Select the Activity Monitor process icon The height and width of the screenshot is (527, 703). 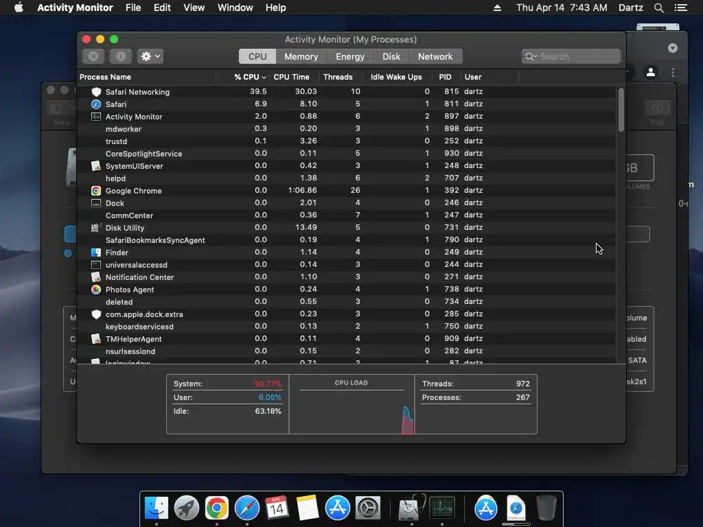coord(96,117)
